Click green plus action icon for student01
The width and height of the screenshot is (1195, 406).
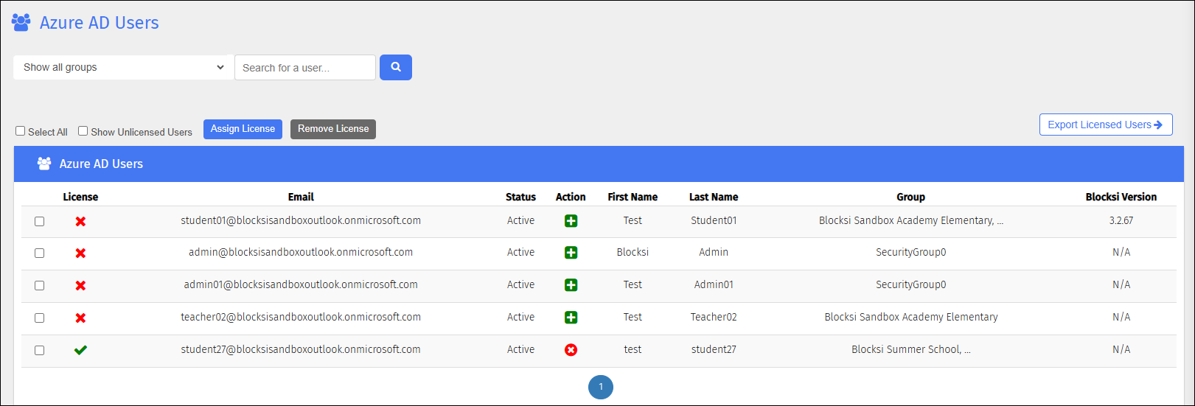tap(571, 221)
